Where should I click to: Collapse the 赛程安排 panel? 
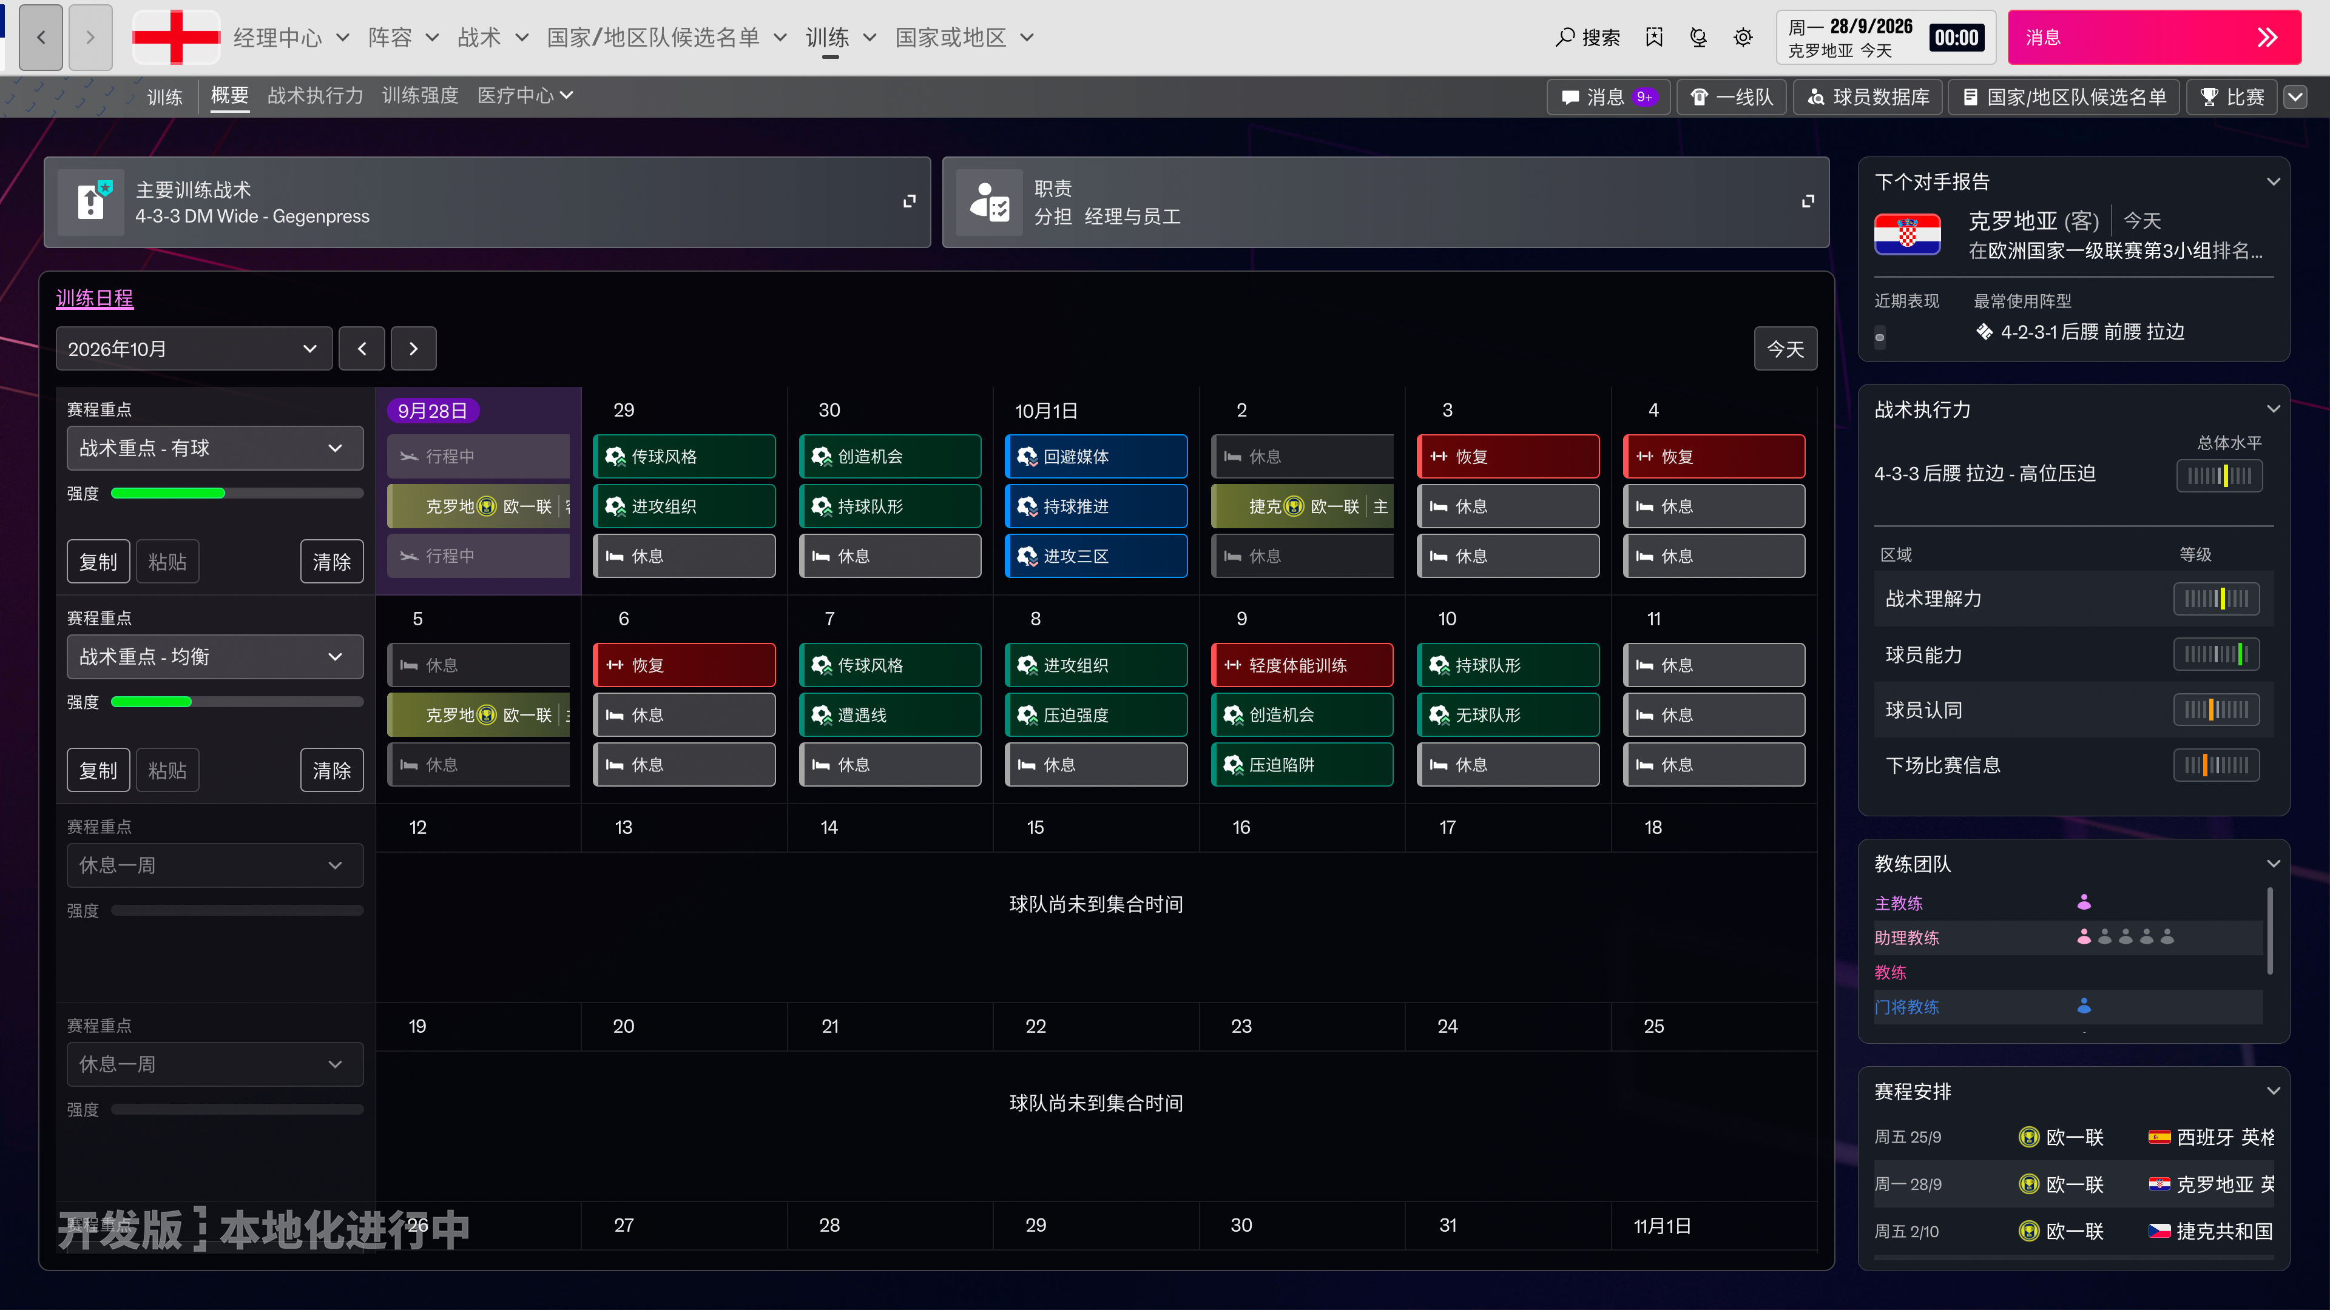pos(2273,1091)
